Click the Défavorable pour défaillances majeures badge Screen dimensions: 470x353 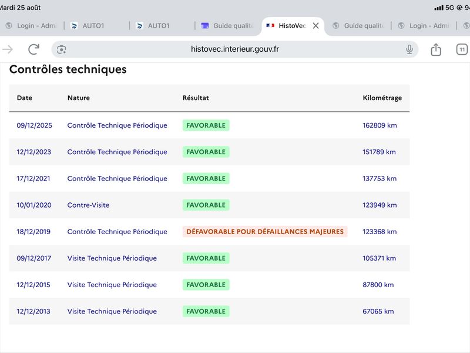(265, 232)
